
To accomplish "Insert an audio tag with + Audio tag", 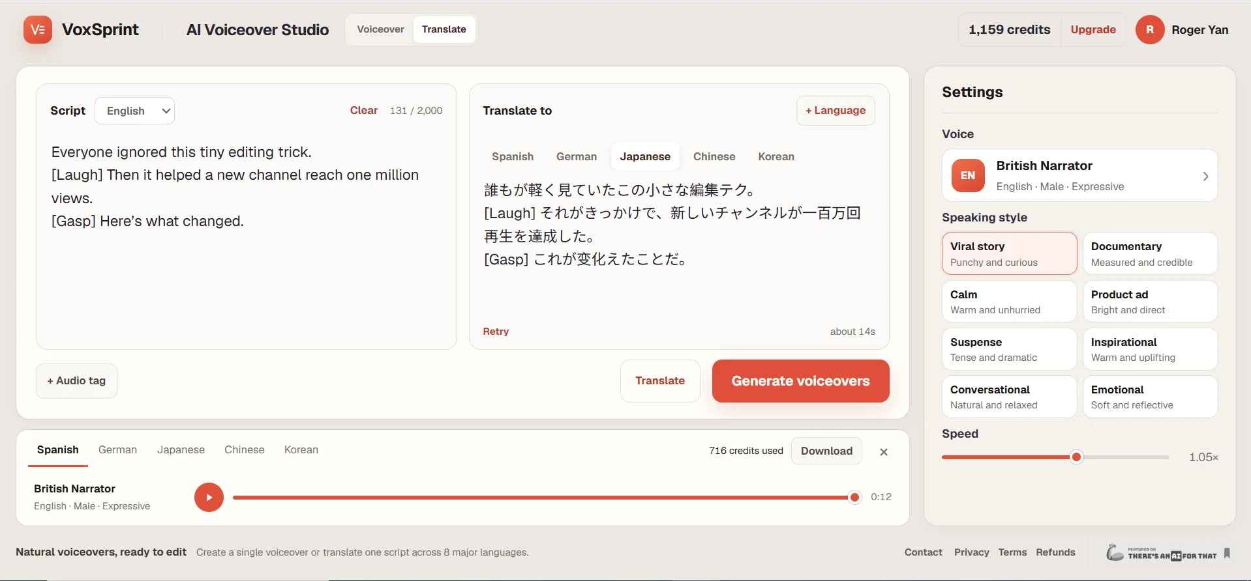I will [76, 381].
